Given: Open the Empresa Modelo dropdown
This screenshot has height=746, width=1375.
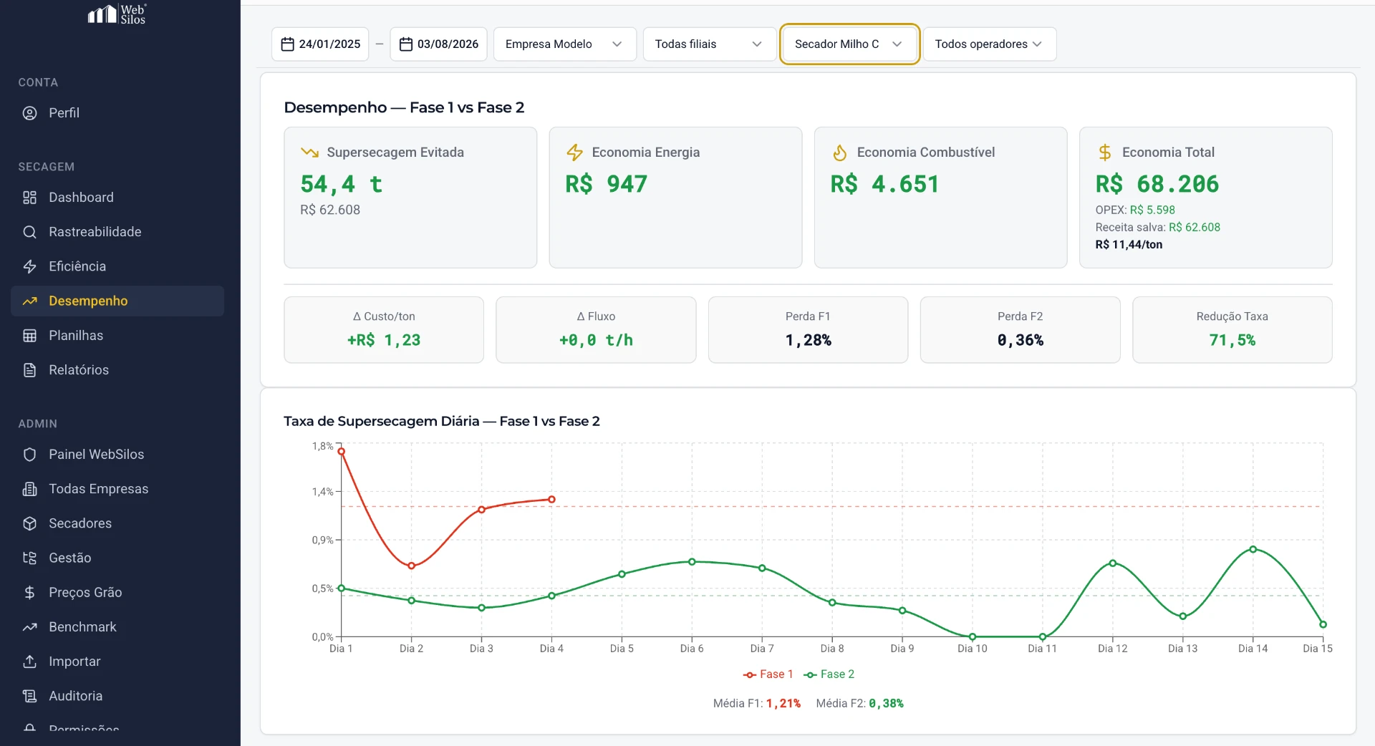Looking at the screenshot, I should [564, 44].
